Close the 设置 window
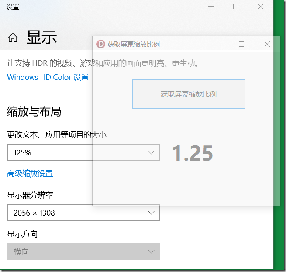286x272 pixels. (x=261, y=7)
